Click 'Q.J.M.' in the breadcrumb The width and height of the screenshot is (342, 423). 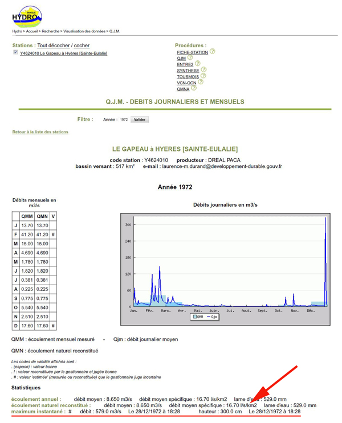click(x=115, y=31)
